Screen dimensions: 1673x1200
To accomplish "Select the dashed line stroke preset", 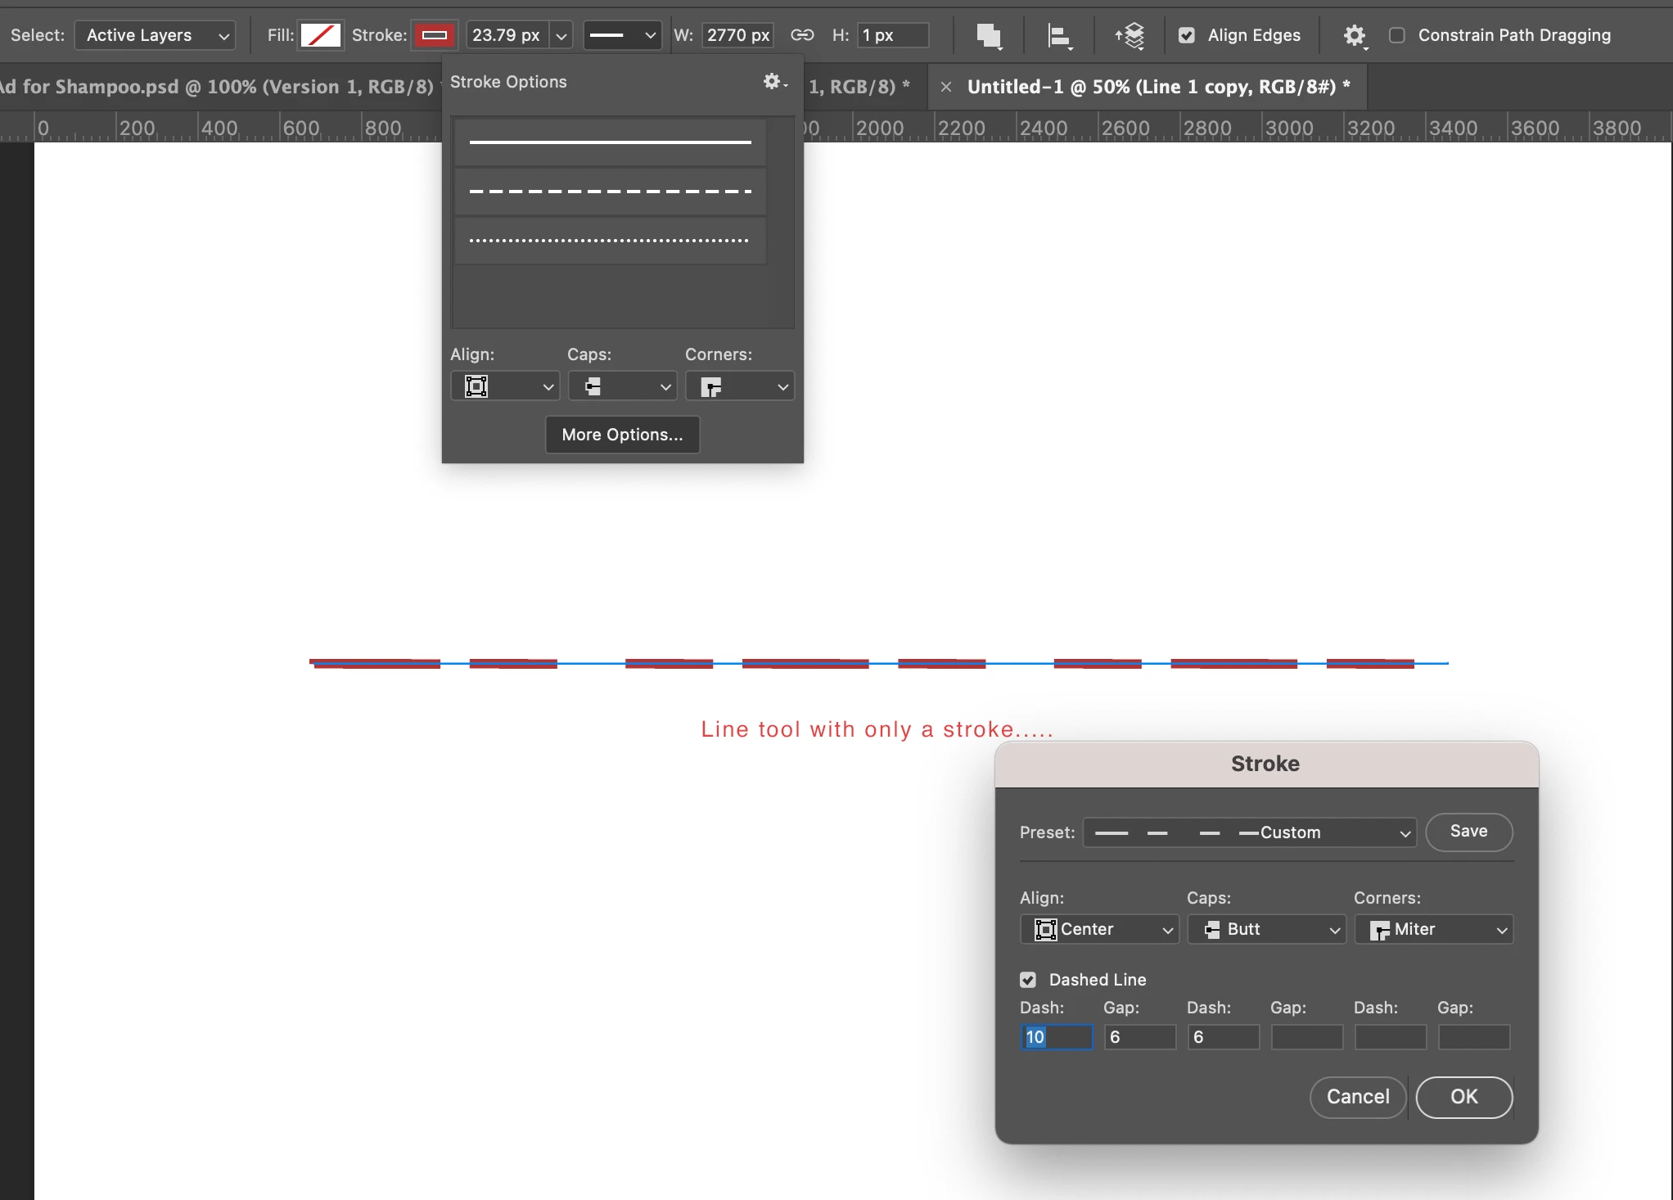I will [x=610, y=192].
